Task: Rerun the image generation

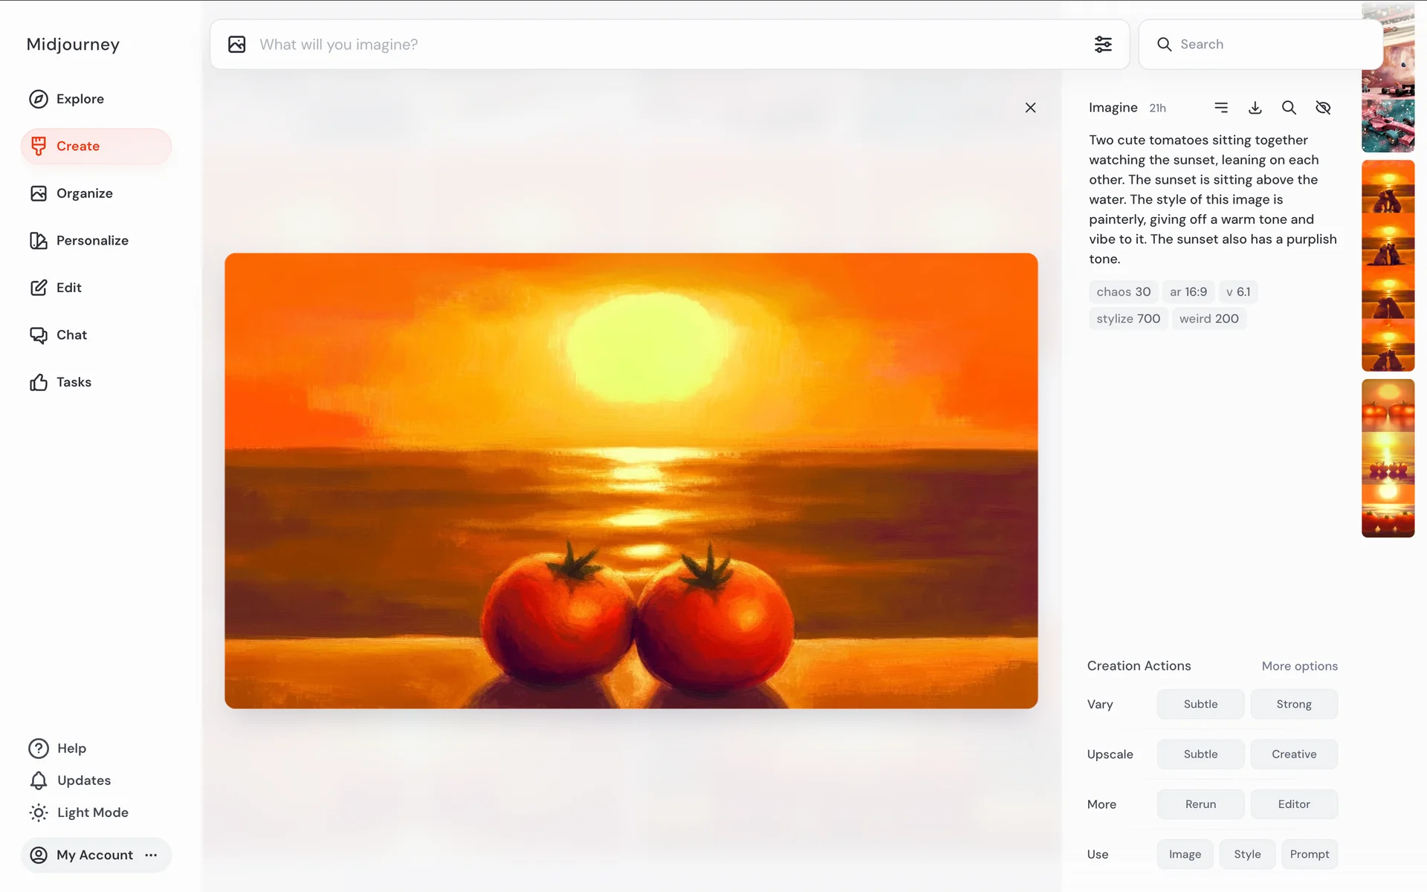Action: coord(1200,804)
